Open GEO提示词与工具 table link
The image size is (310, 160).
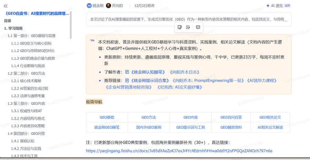pyautogui.click(x=190, y=127)
